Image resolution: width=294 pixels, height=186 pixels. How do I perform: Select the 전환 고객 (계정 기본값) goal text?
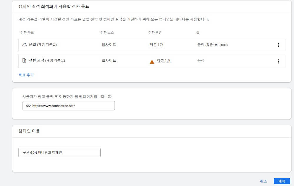[47, 60]
